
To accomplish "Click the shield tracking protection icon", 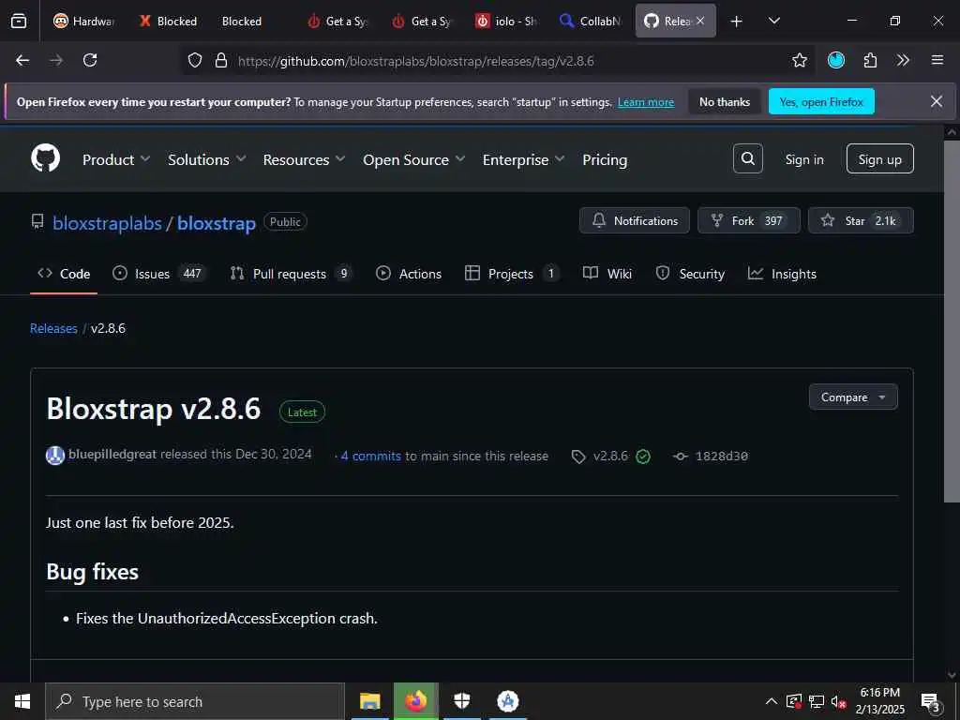I will 195,60.
